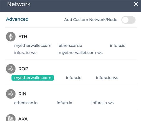Click the AKA network icon
The height and width of the screenshot is (121, 141).
(11, 118)
